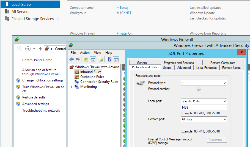Screen dimensions: 250x147
Task: Click the Export List toolbar icon
Action: coord(101,60)
